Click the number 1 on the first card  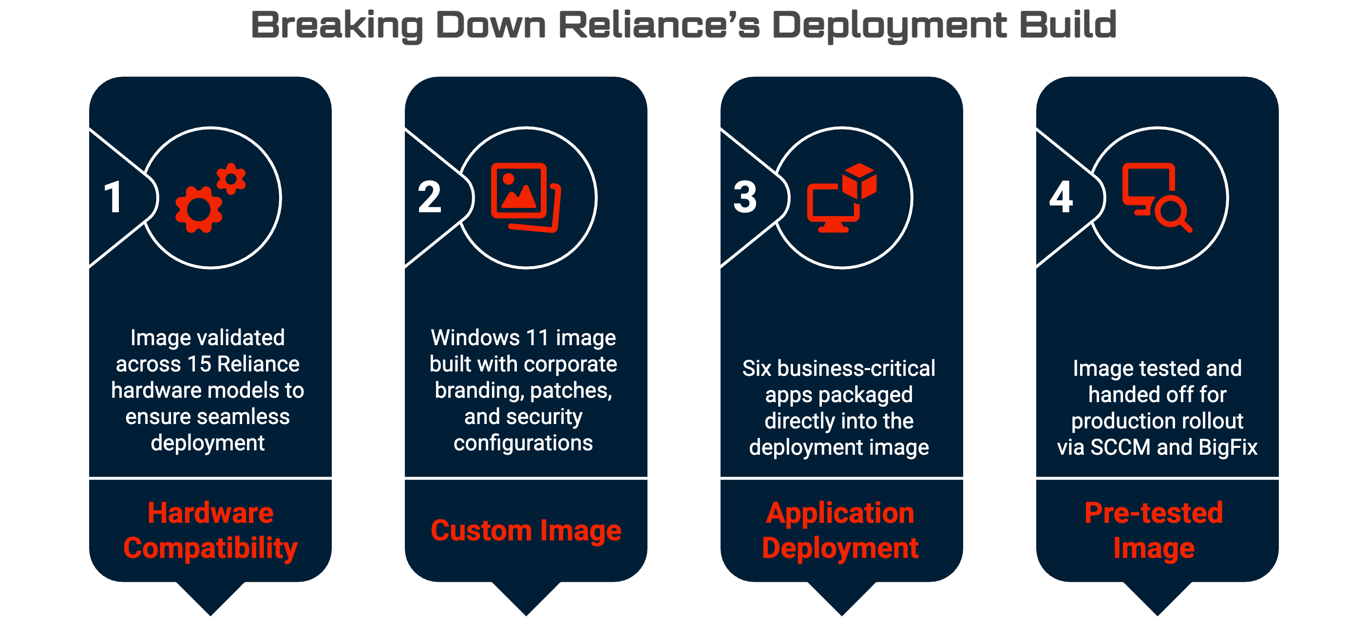(x=113, y=198)
